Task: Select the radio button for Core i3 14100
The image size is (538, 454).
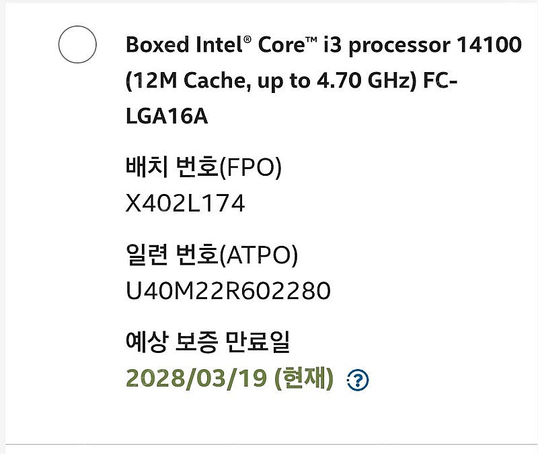Action: [77, 45]
